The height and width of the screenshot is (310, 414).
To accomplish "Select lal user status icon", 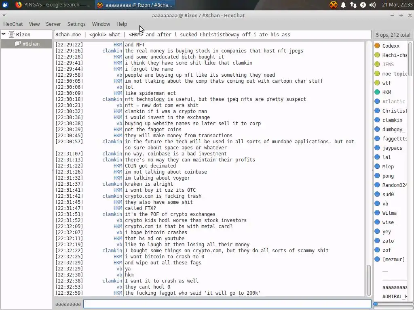I will click(377, 157).
